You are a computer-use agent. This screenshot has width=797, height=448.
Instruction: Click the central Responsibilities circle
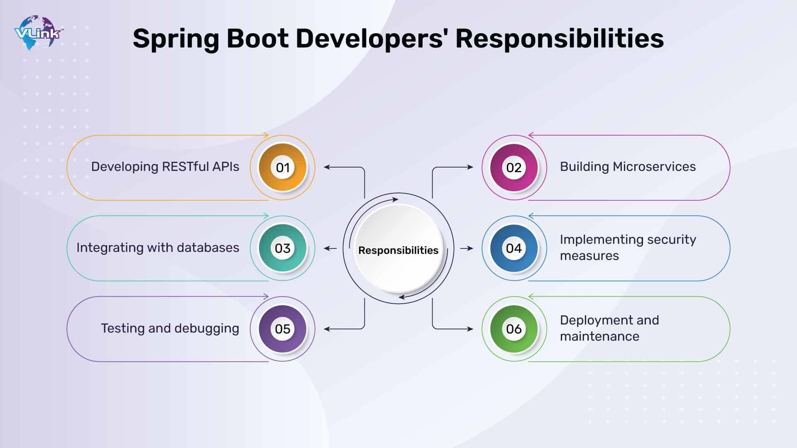click(398, 249)
